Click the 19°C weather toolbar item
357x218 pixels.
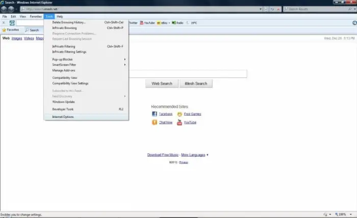(191, 23)
